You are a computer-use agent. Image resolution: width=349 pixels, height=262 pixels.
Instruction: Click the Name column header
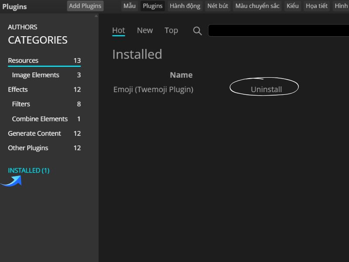pyautogui.click(x=181, y=75)
